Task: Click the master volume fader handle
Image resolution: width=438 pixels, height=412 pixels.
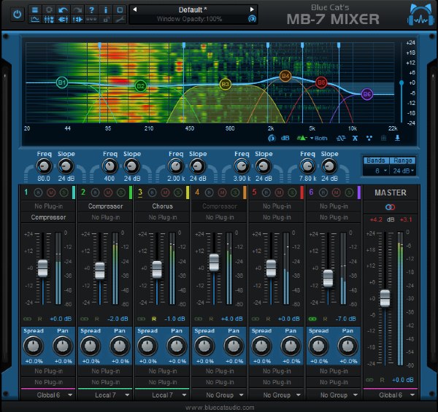Action: [385, 298]
